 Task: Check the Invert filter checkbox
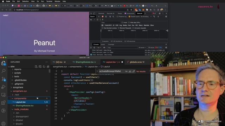pos(122,22)
